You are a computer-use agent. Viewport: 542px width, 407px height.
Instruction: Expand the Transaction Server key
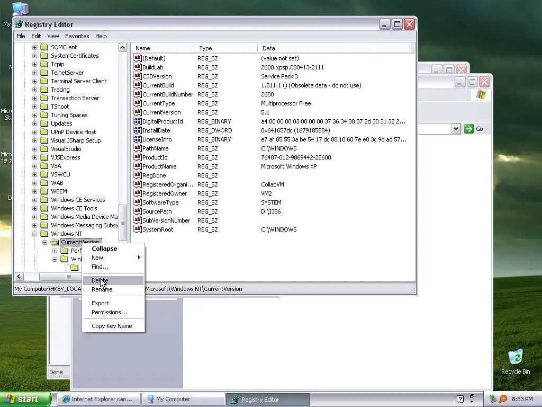(x=34, y=98)
